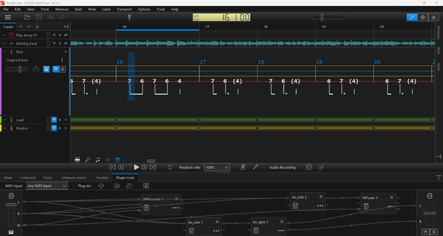This screenshot has width=443, height=236.
Task: Expand the Lead track
Action: (x=4, y=120)
